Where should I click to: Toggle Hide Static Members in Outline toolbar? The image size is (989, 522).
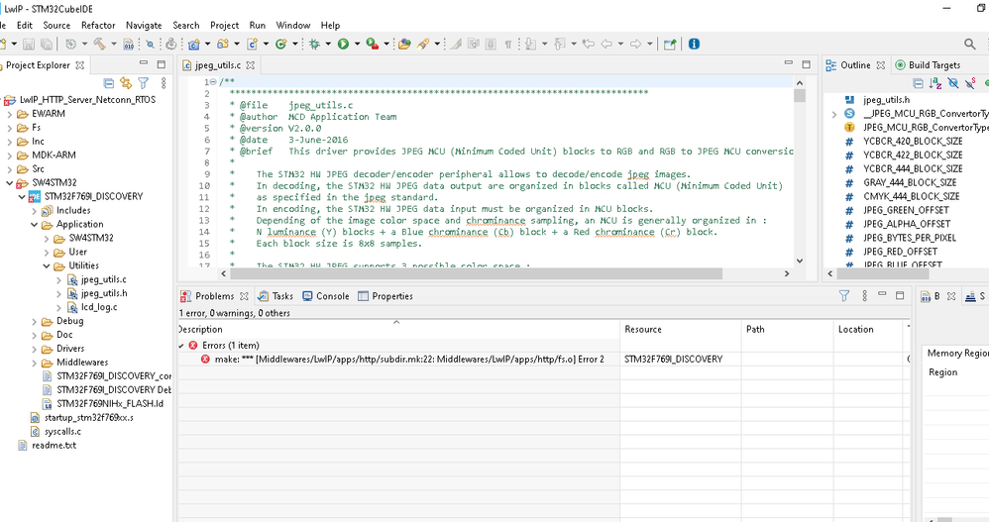coord(971,83)
